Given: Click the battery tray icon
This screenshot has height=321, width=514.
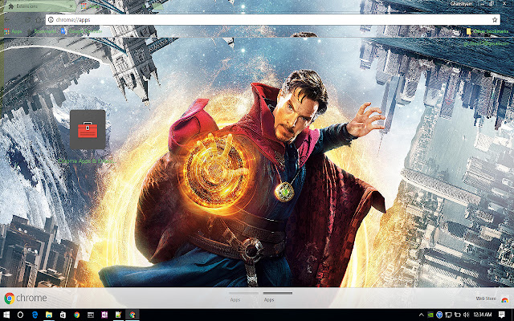Looking at the screenshot, I should [457, 315].
